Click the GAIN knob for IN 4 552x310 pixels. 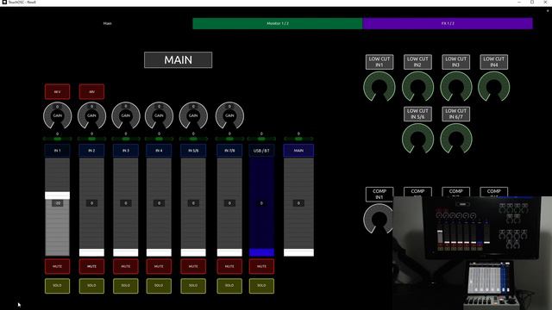[159, 115]
